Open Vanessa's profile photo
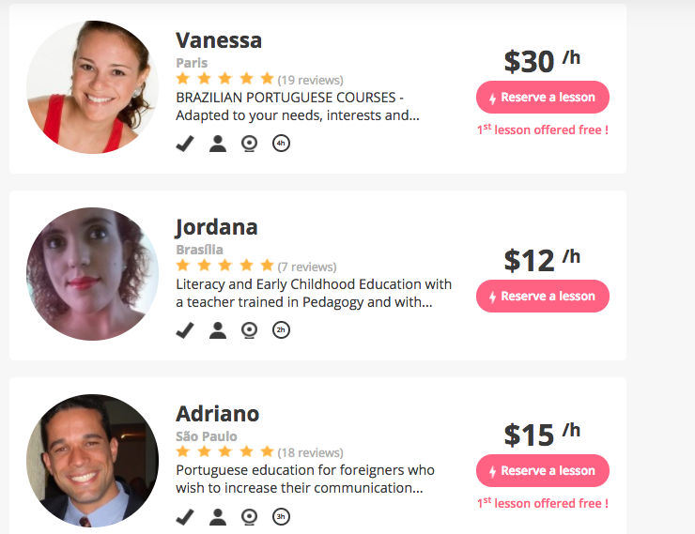 (92, 87)
